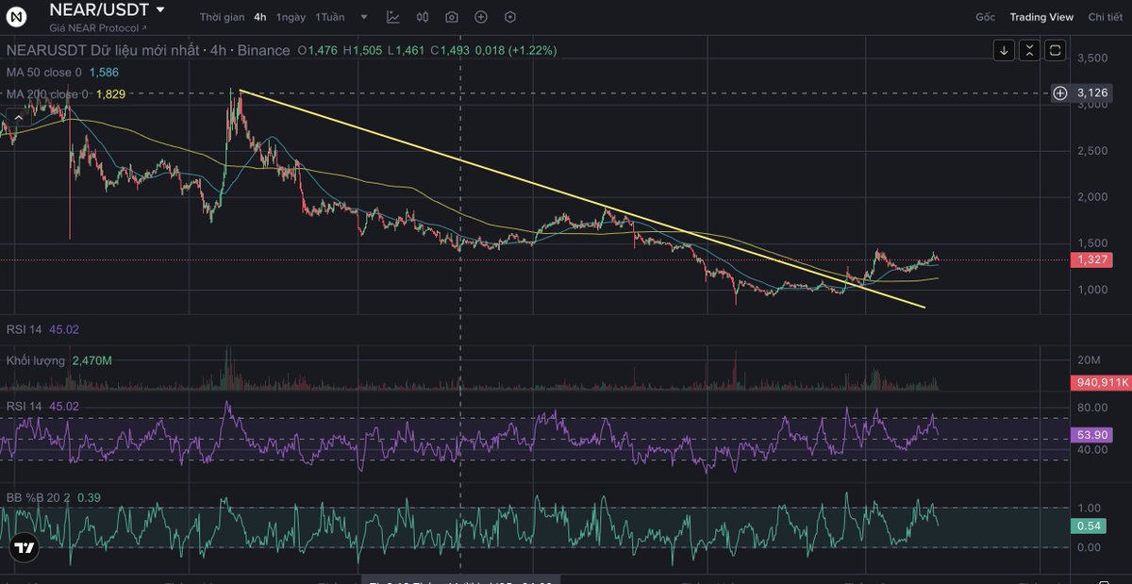Click the 2,000 price axis label
This screenshot has height=584, width=1132.
pos(1091,197)
